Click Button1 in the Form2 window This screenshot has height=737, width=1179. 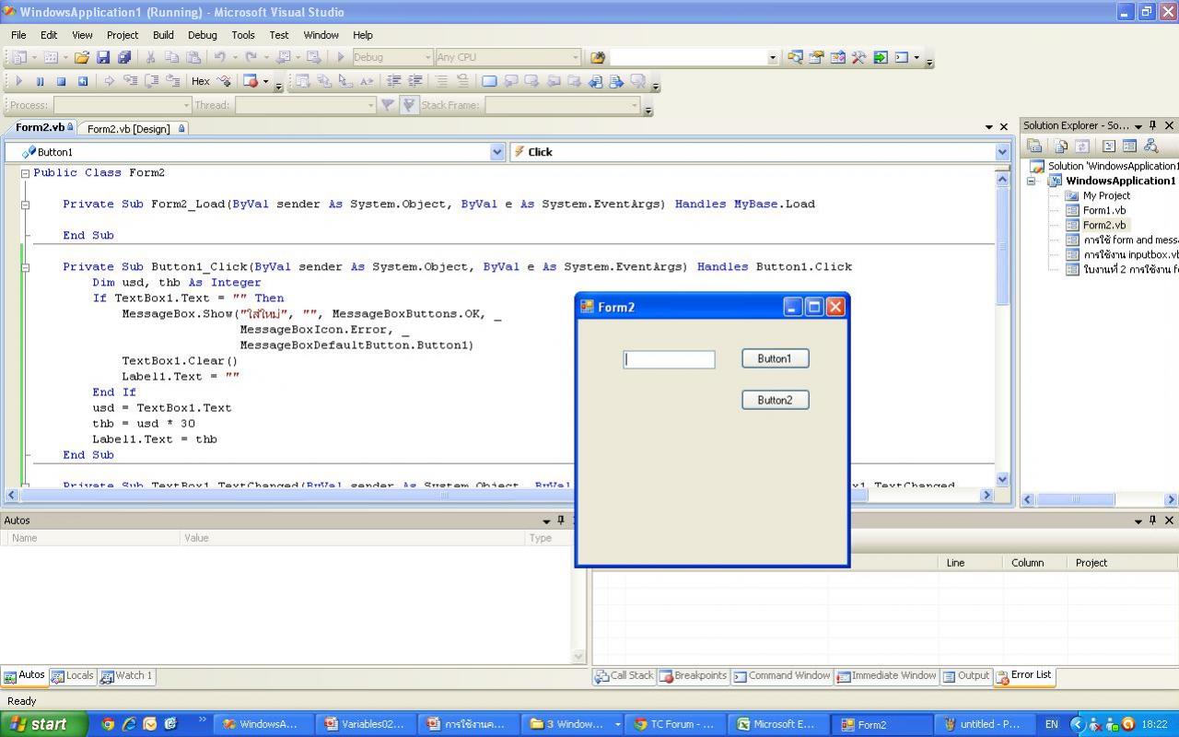point(775,358)
